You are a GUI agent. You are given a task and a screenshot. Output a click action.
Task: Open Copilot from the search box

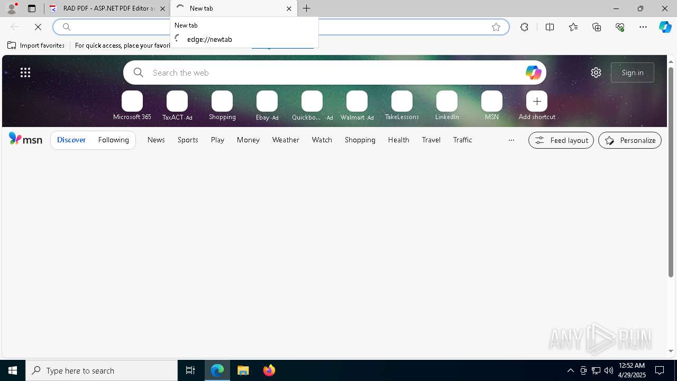tap(533, 72)
